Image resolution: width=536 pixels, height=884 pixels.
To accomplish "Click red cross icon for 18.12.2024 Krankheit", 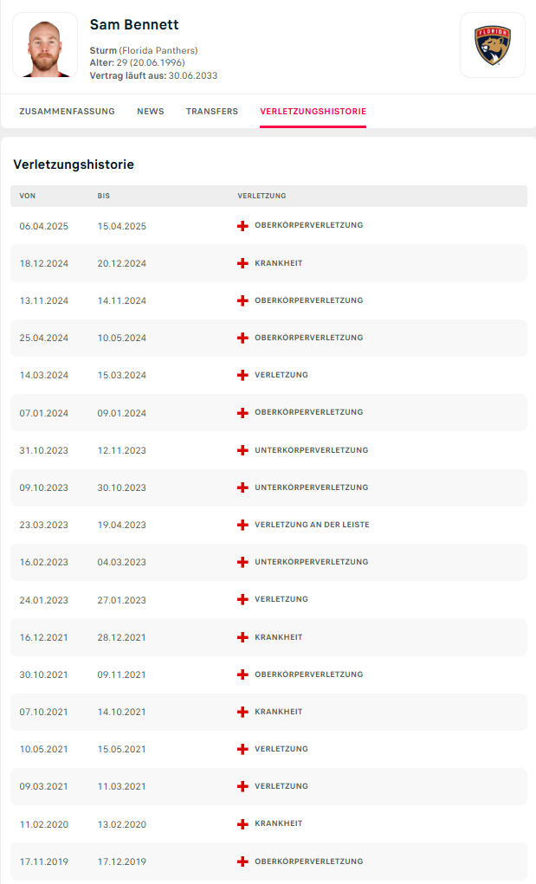I will click(x=242, y=263).
